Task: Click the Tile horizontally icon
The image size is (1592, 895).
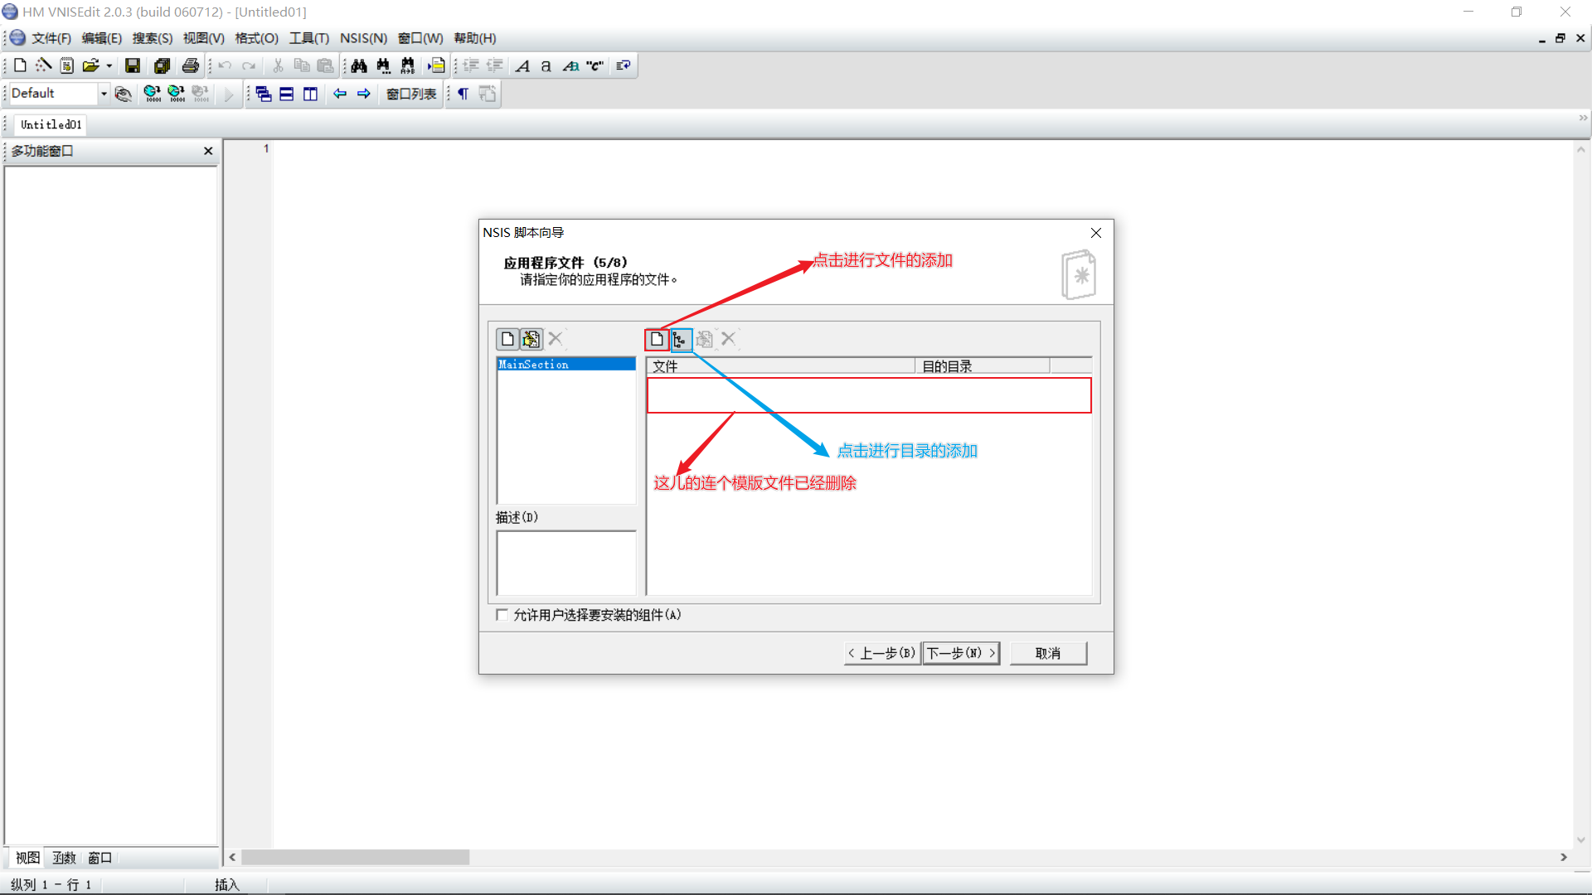Action: (x=287, y=94)
